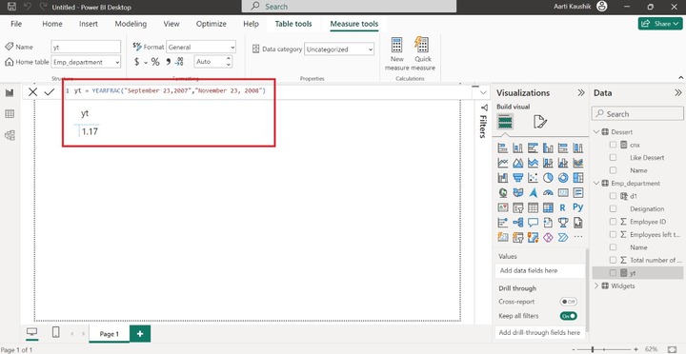Choose the Funnel chart visual
The width and height of the screenshot is (686, 354).
(518, 178)
